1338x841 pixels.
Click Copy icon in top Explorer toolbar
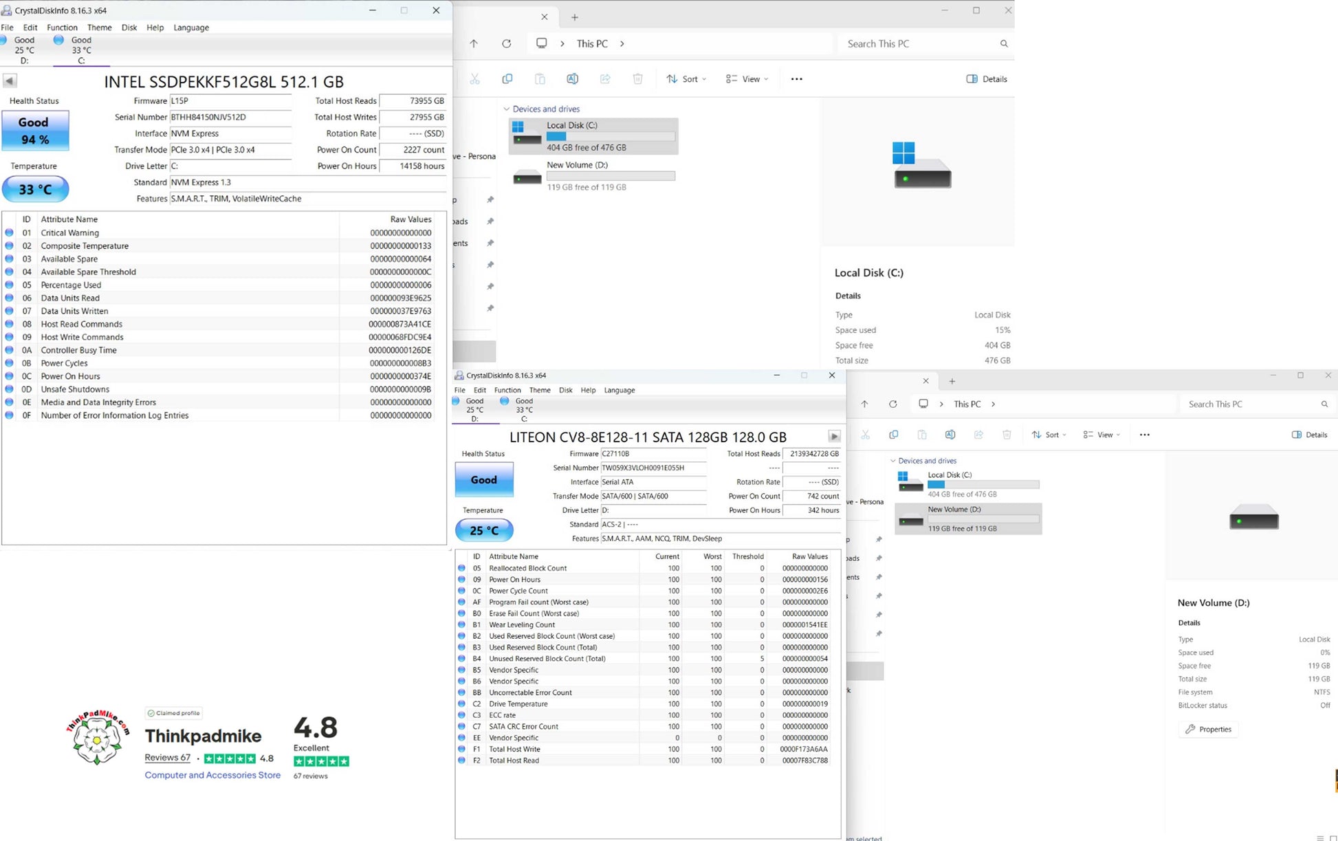click(507, 79)
